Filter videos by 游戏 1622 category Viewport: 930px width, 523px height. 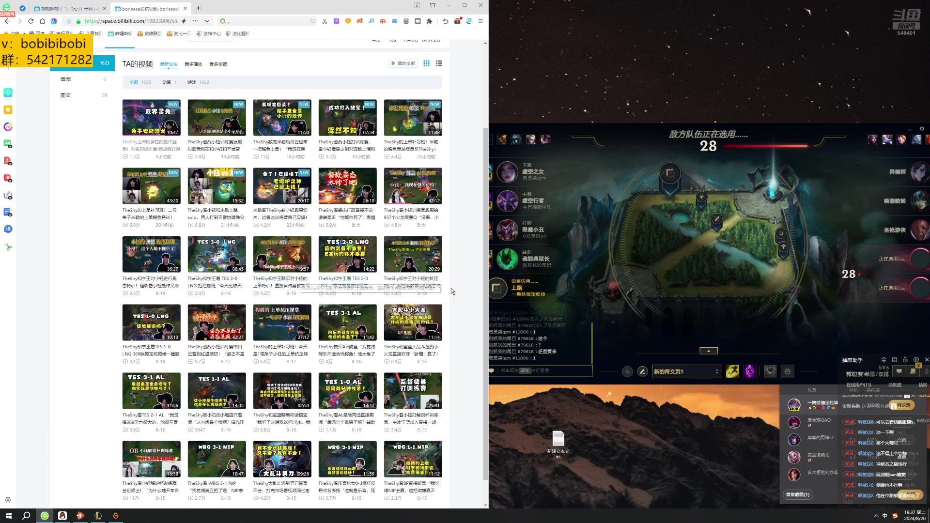(x=198, y=82)
